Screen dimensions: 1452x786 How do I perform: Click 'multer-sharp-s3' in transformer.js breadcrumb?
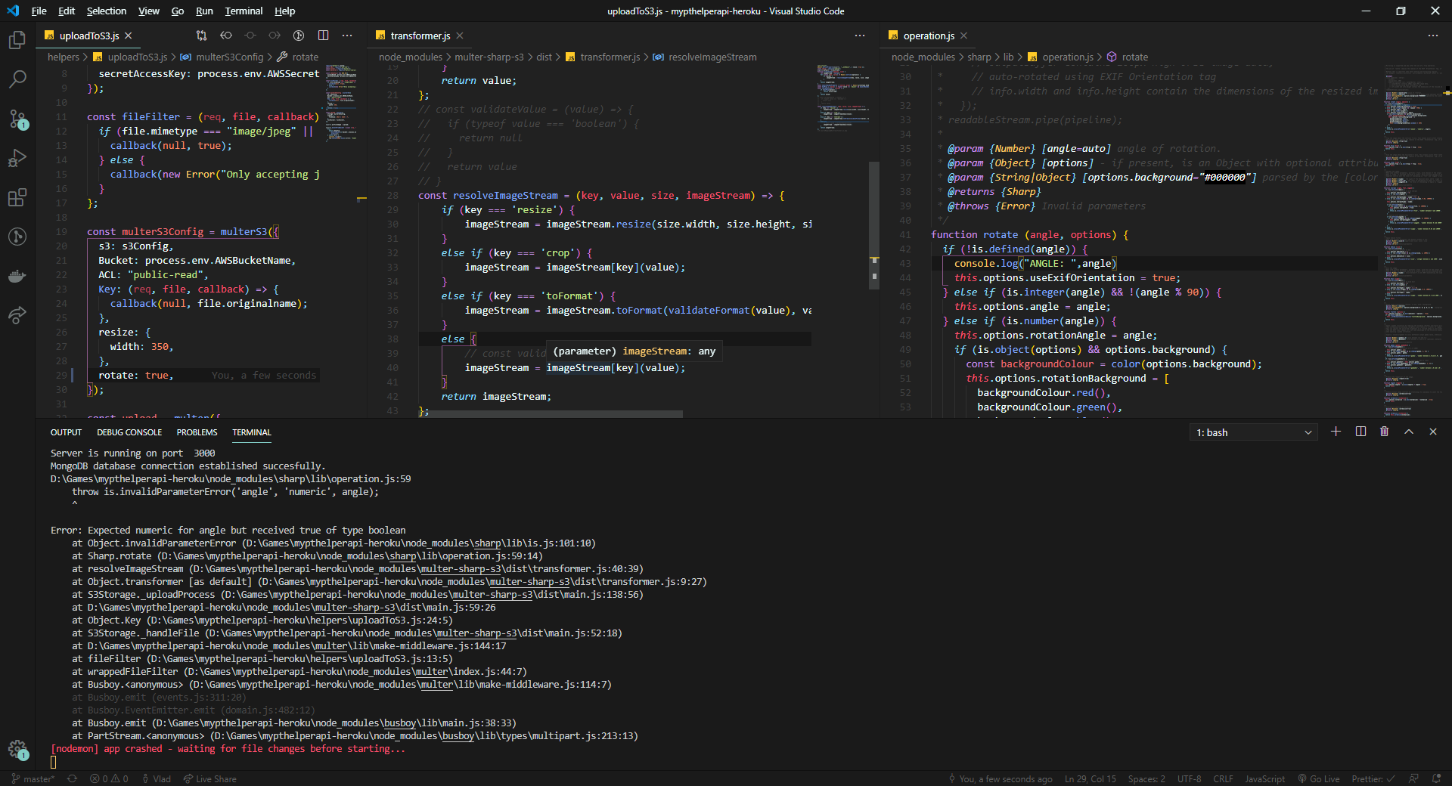click(x=489, y=57)
